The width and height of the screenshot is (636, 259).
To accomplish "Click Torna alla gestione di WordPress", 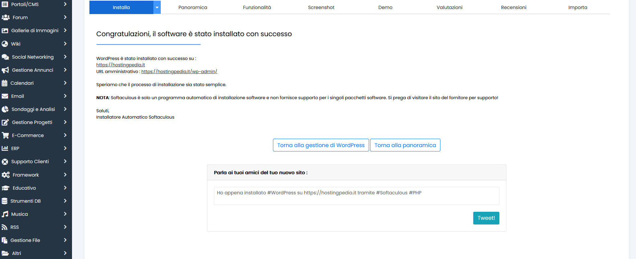I will (321, 145).
